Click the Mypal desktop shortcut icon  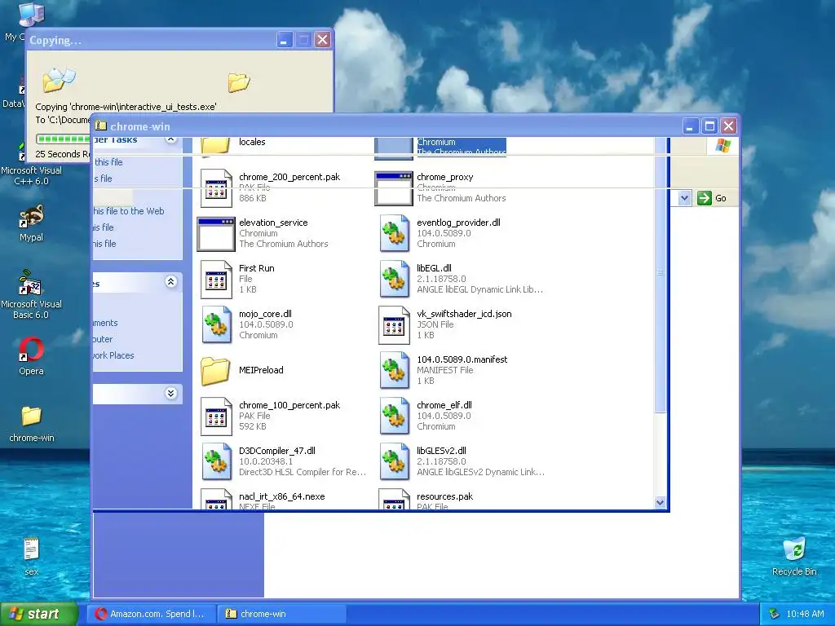(31, 217)
